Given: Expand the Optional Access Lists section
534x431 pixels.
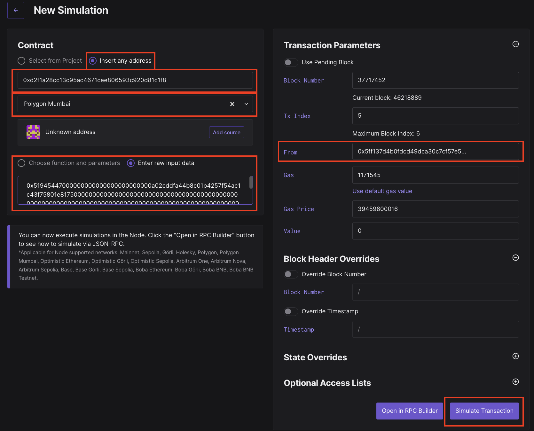Looking at the screenshot, I should (515, 381).
